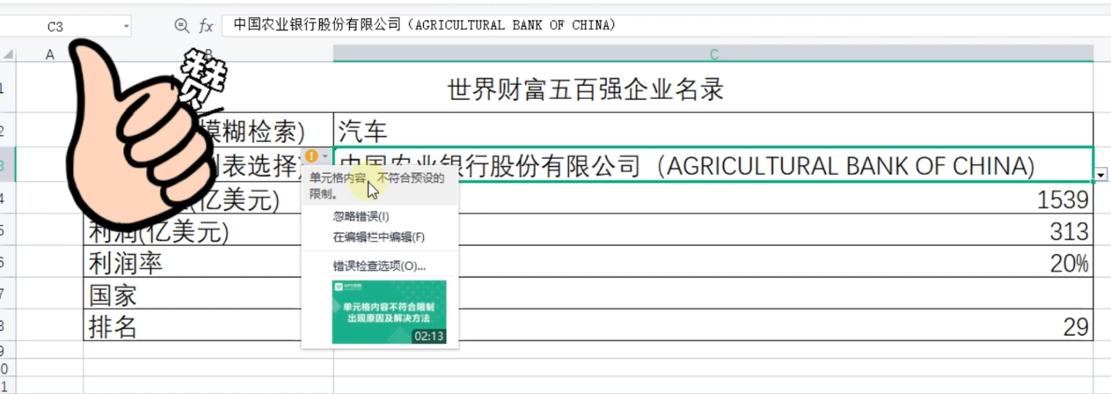Click the label cell 排名
Viewport: 1111px width, 394px height.
click(208, 326)
